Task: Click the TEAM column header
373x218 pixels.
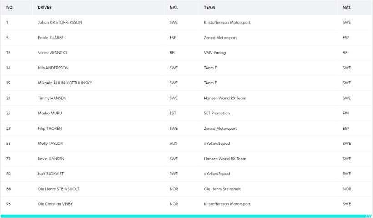Action: click(209, 7)
